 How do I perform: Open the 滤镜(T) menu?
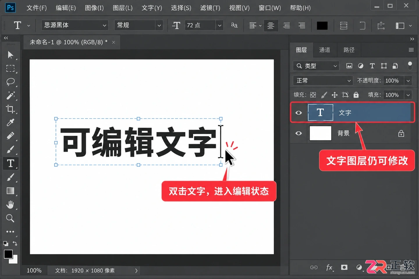pos(210,8)
